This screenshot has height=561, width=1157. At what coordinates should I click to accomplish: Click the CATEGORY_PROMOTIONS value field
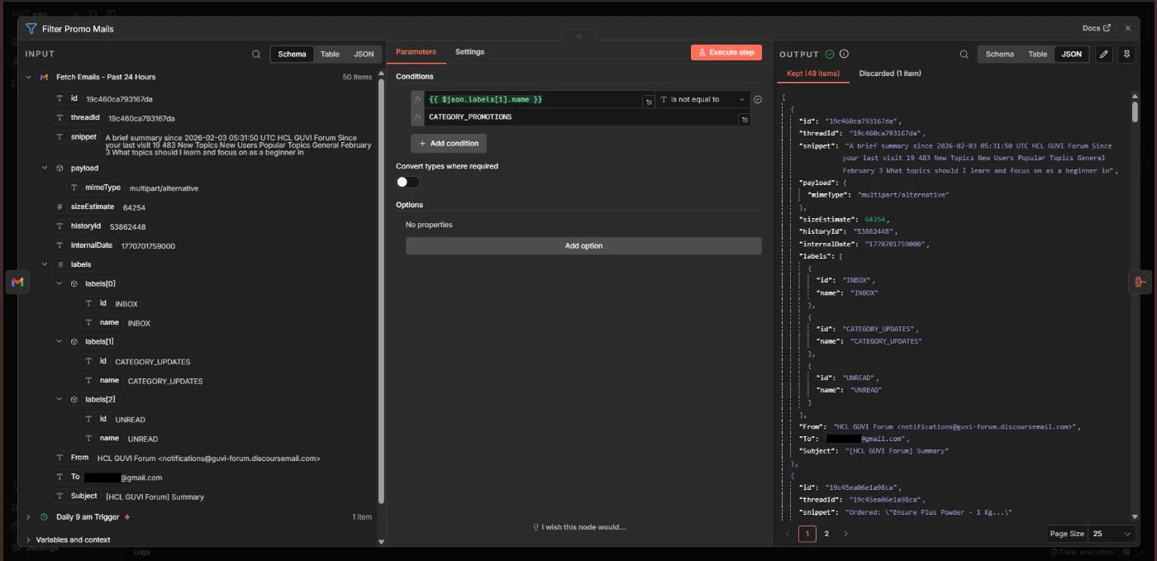click(x=578, y=117)
